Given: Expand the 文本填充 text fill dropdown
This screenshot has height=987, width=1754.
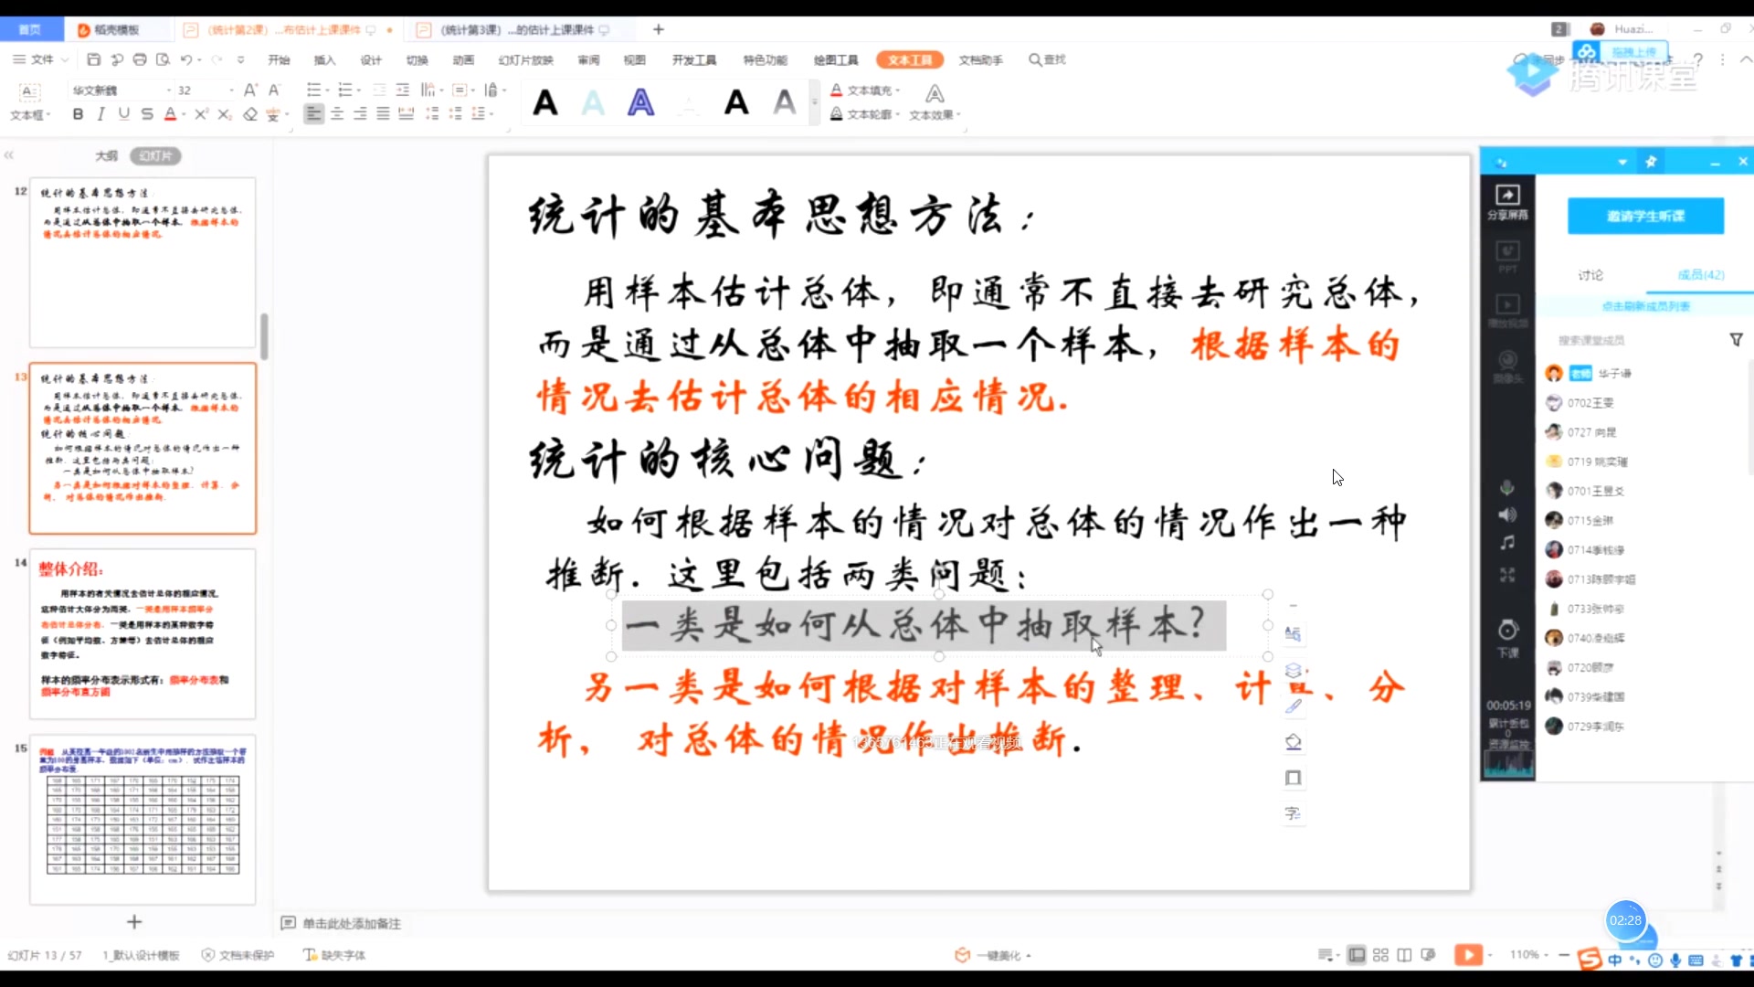Looking at the screenshot, I should coord(899,90).
